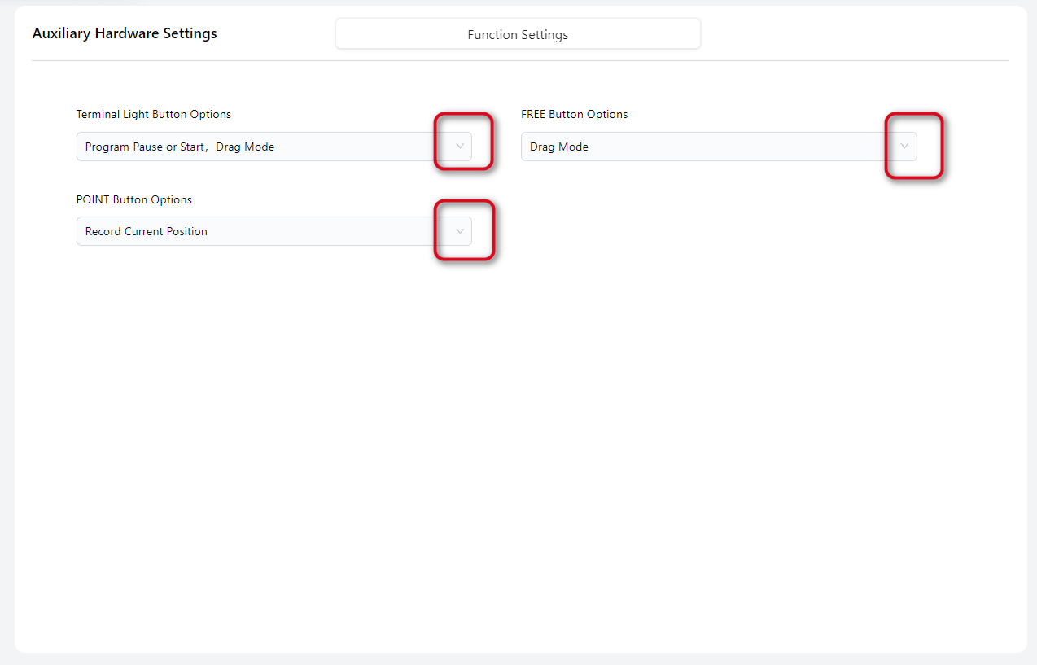The image size is (1037, 665).
Task: Click the FREE Button Options chevron
Action: [x=904, y=147]
